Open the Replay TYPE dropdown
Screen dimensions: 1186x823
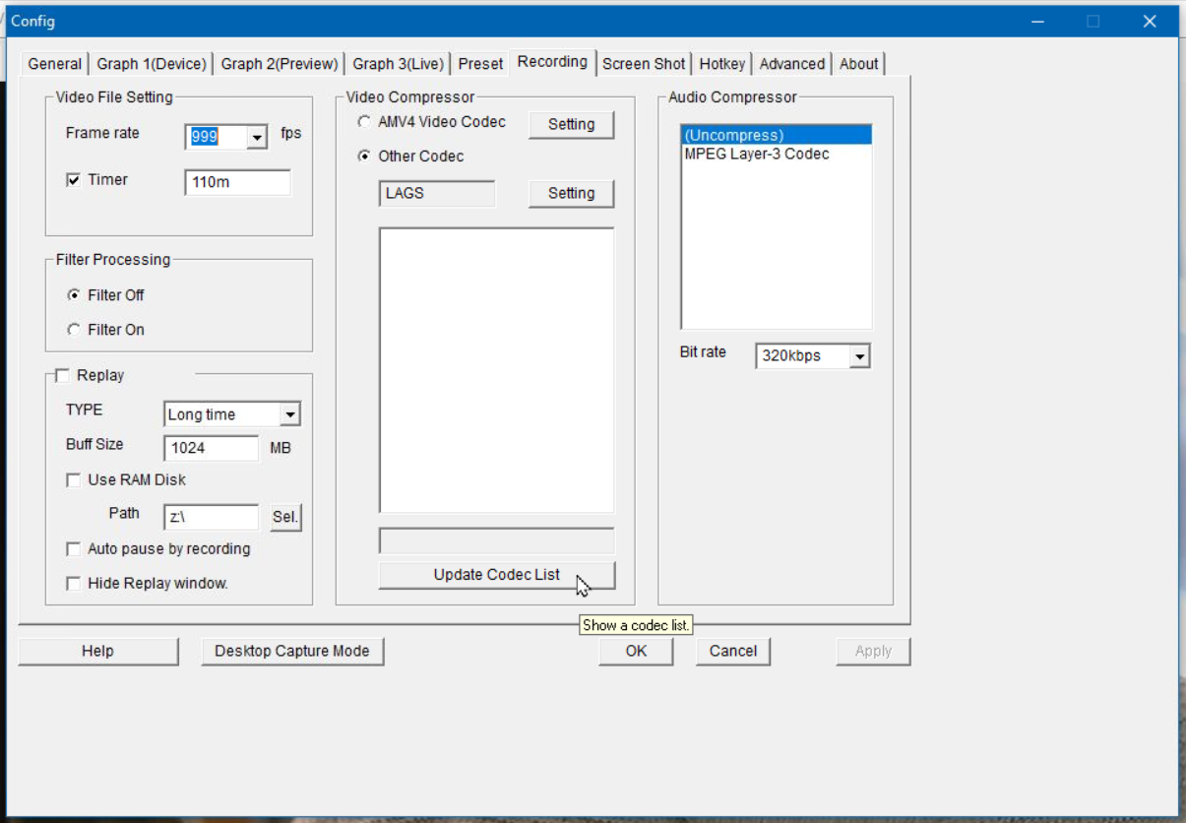289,415
